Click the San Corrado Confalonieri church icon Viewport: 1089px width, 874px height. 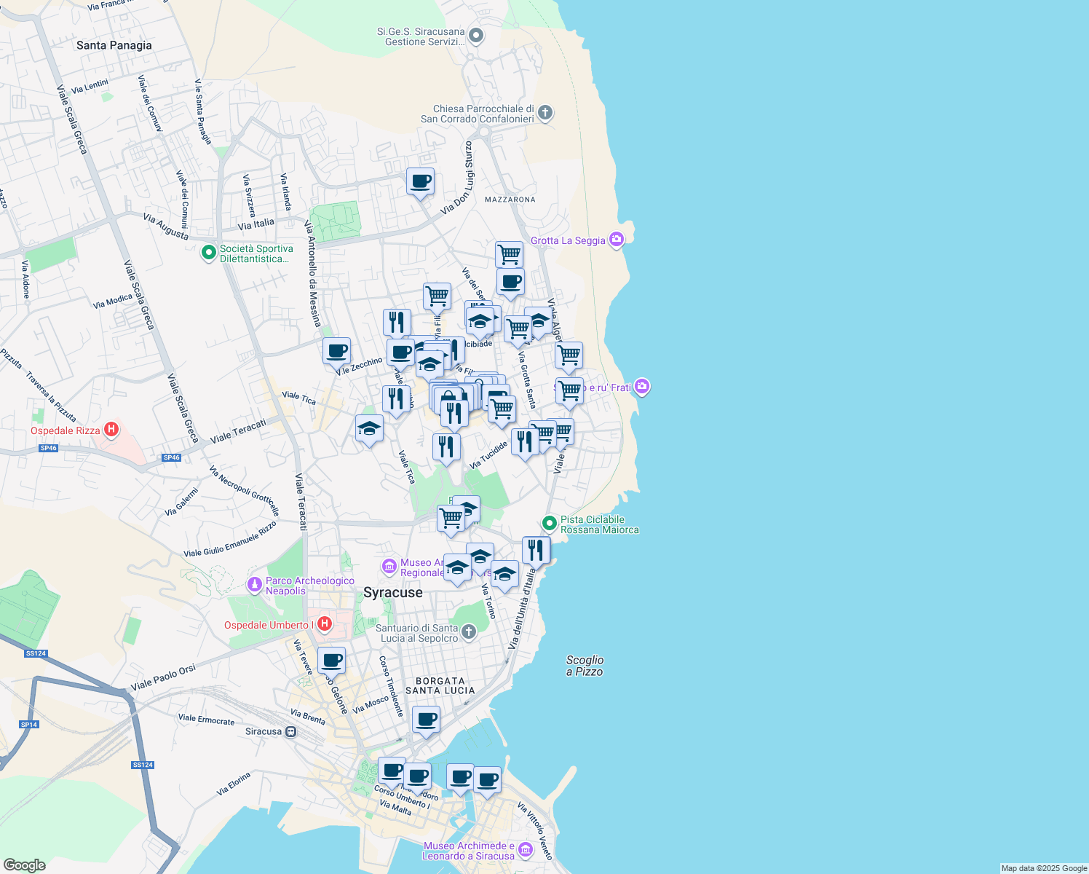coord(545,113)
